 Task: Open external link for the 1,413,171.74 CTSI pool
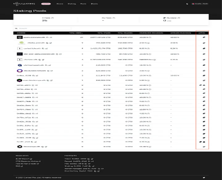click(x=46, y=48)
